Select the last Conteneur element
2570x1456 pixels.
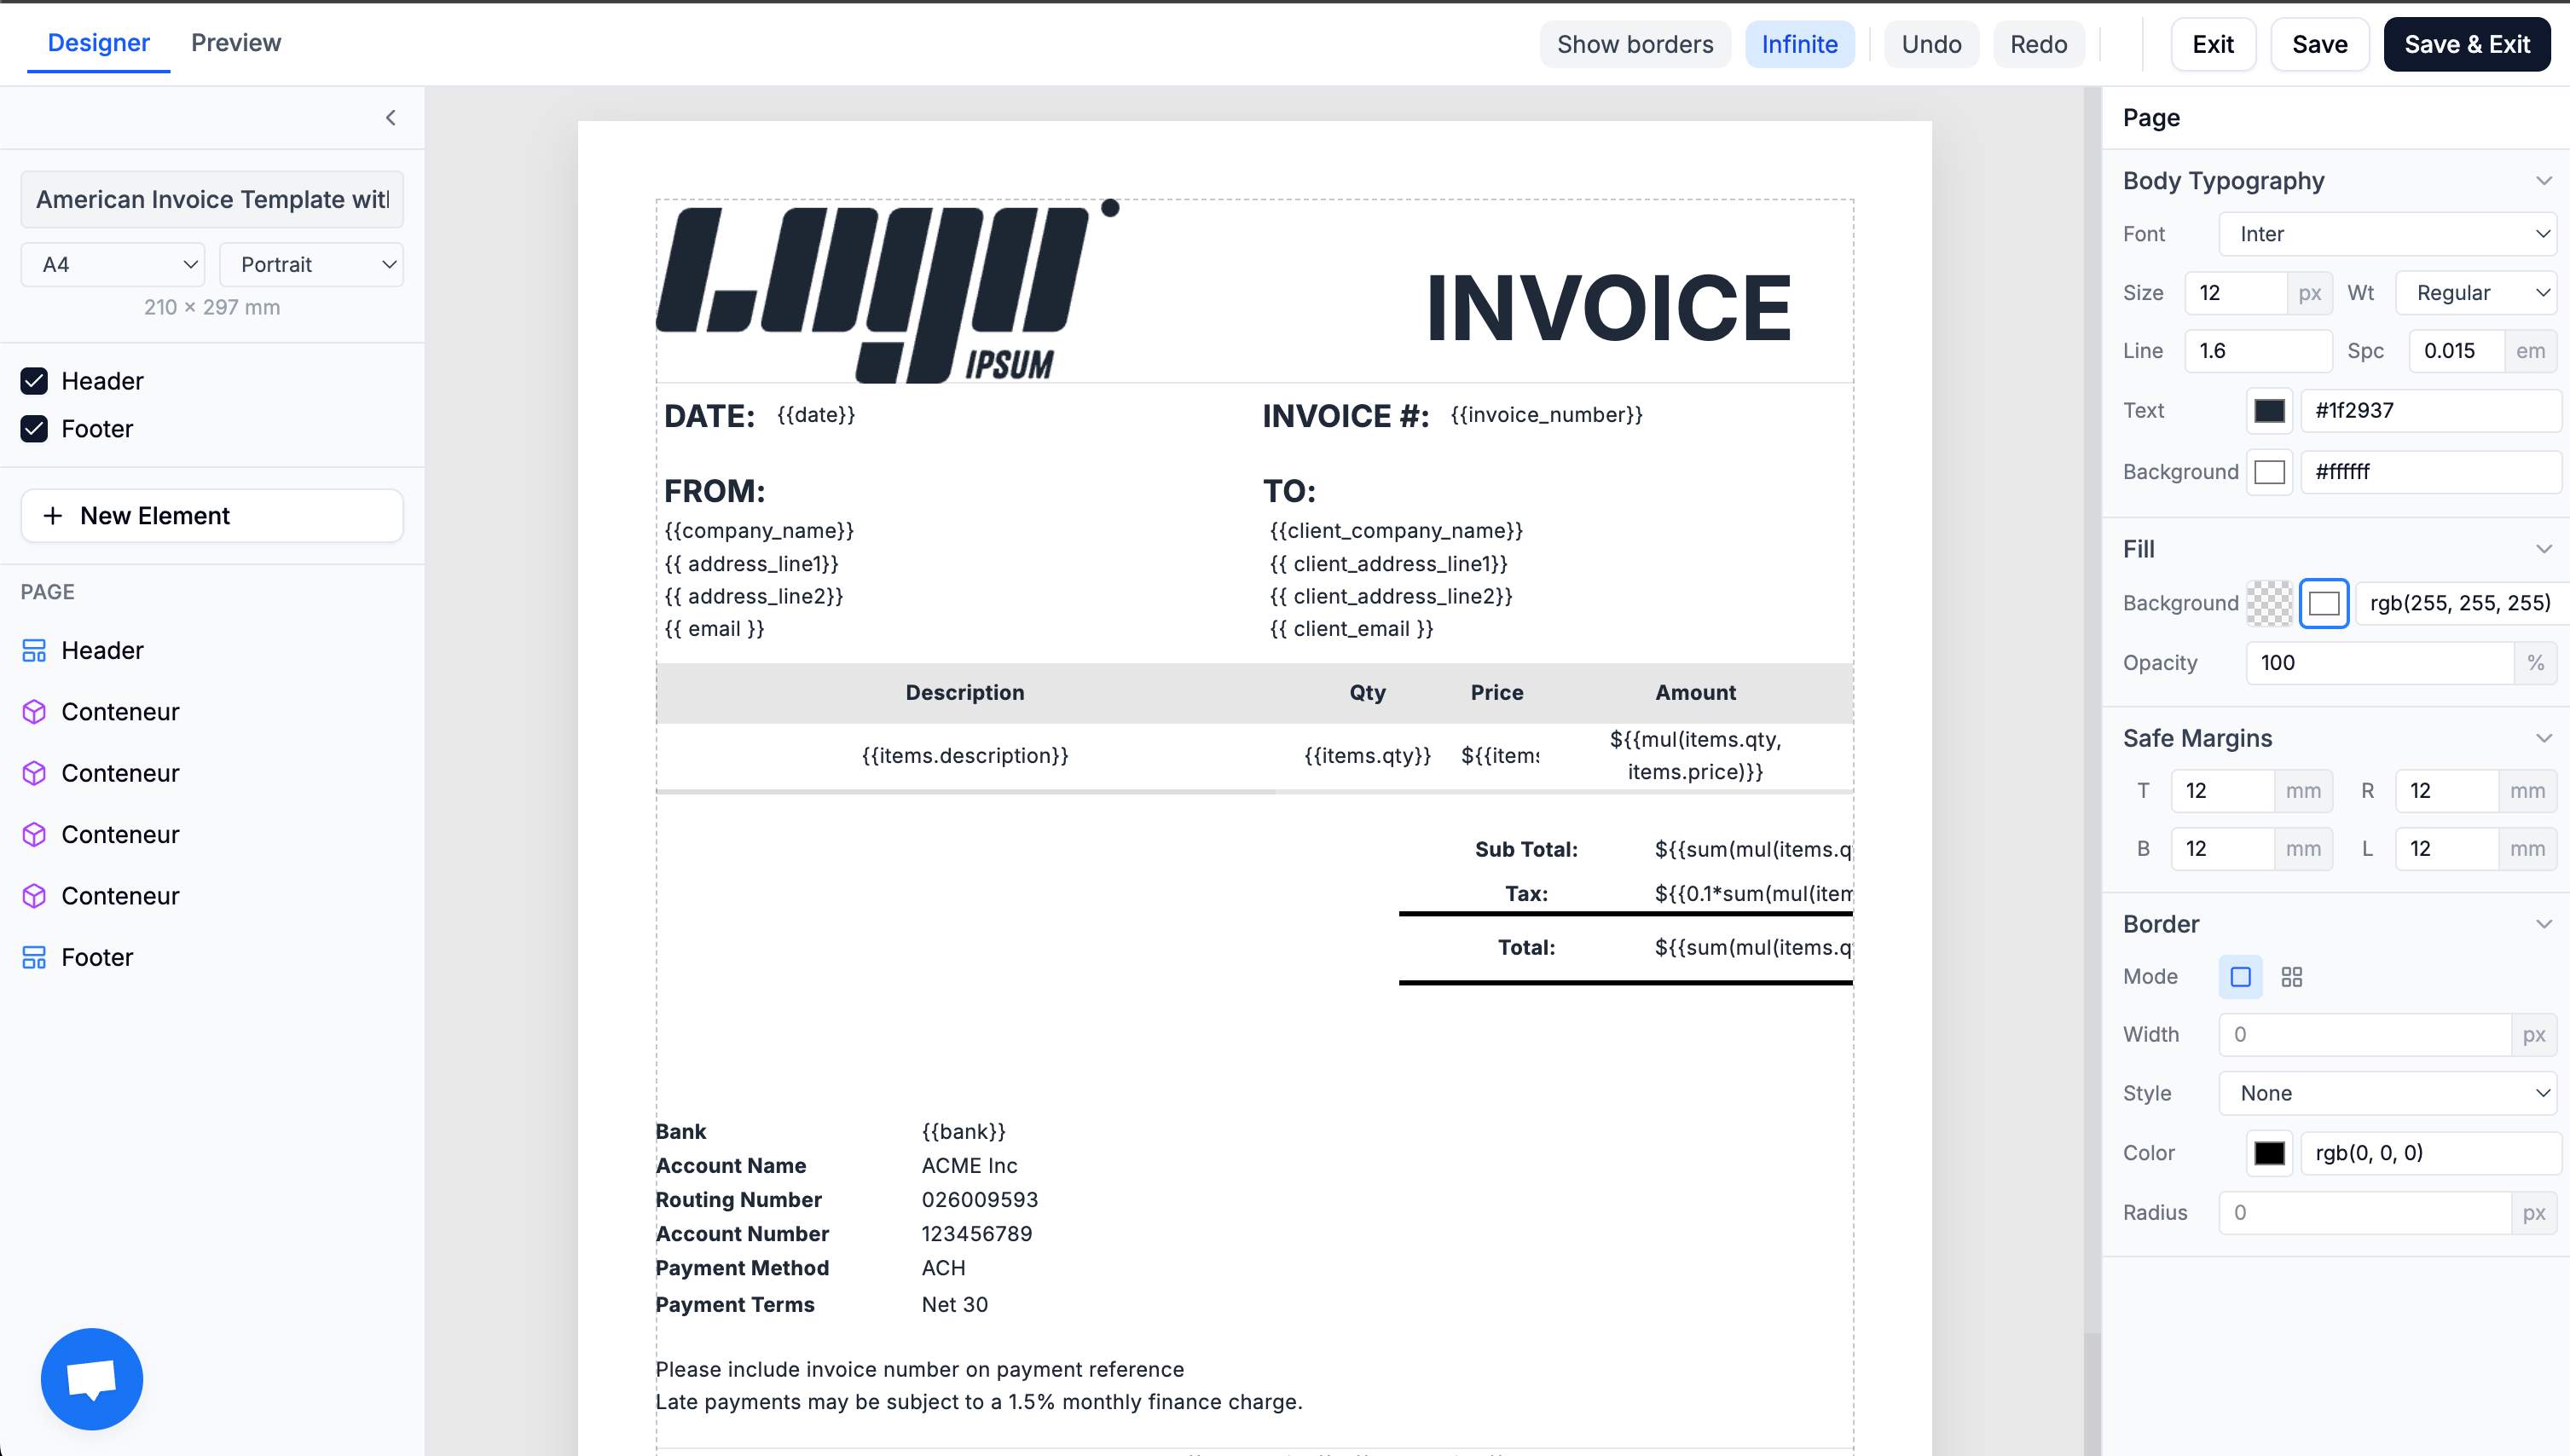coord(121,895)
